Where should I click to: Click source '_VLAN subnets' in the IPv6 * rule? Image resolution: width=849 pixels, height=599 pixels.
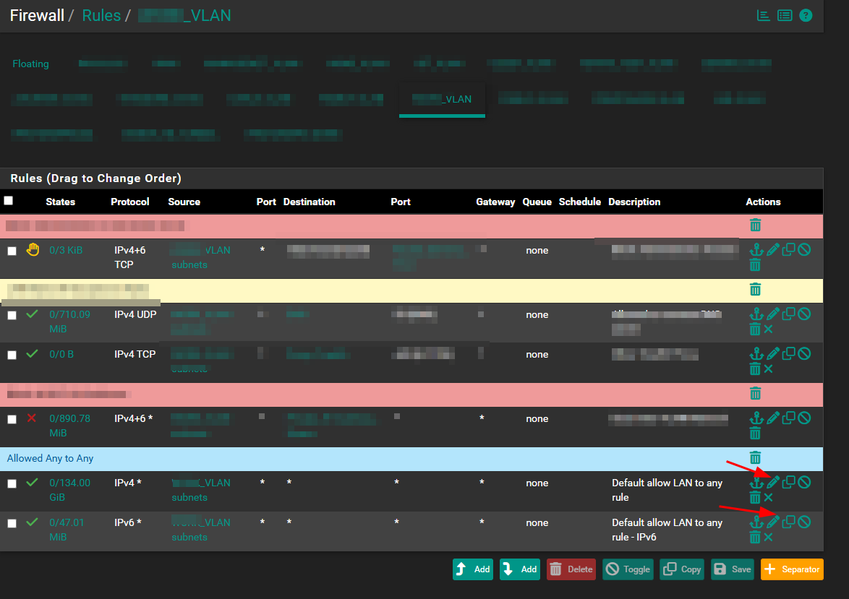point(201,530)
